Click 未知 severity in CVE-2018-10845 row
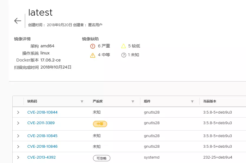Screen dimensions: 246x163 click(x=97, y=136)
